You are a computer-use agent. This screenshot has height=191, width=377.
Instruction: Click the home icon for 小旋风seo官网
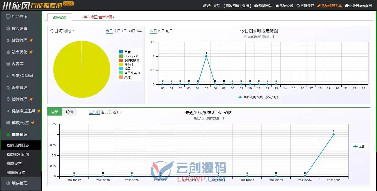(347, 6)
